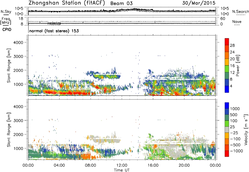
Task: Click the 'Freq. [MHz]' axis label
Action: [6, 21]
